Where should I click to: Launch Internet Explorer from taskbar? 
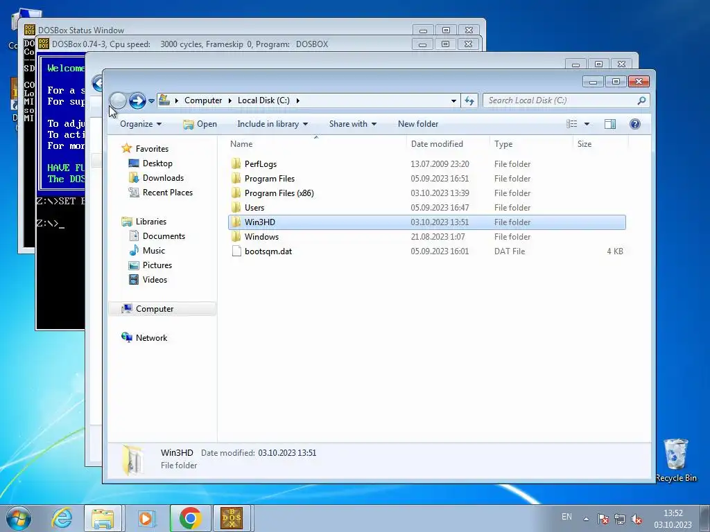pos(62,518)
